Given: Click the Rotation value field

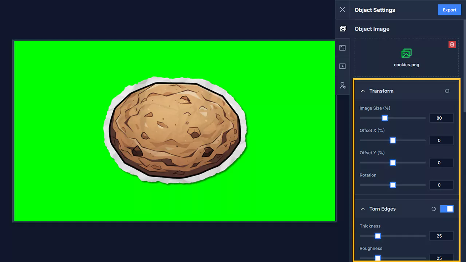Looking at the screenshot, I should pos(441,185).
